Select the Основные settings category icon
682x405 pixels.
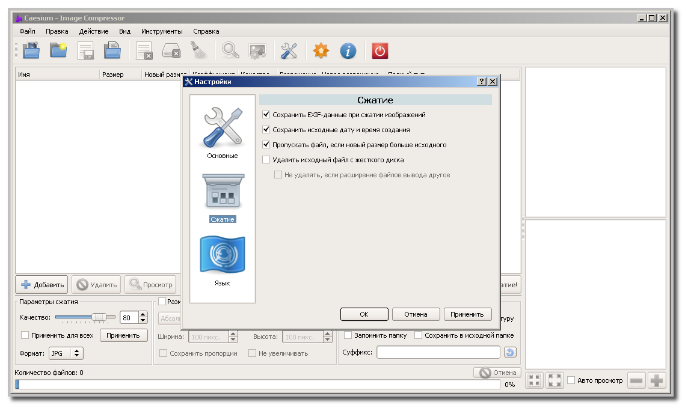[x=223, y=133]
